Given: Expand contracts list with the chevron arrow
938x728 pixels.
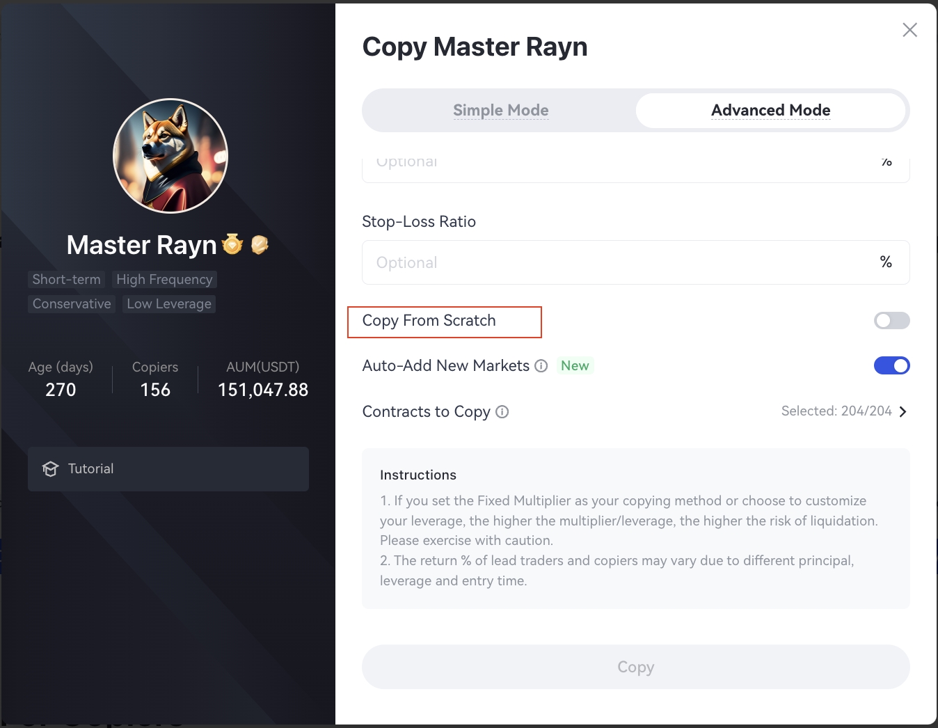Looking at the screenshot, I should (x=903, y=412).
